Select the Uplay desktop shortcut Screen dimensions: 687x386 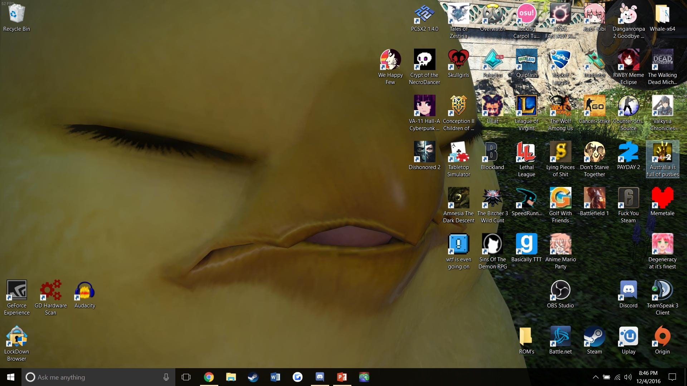click(628, 340)
